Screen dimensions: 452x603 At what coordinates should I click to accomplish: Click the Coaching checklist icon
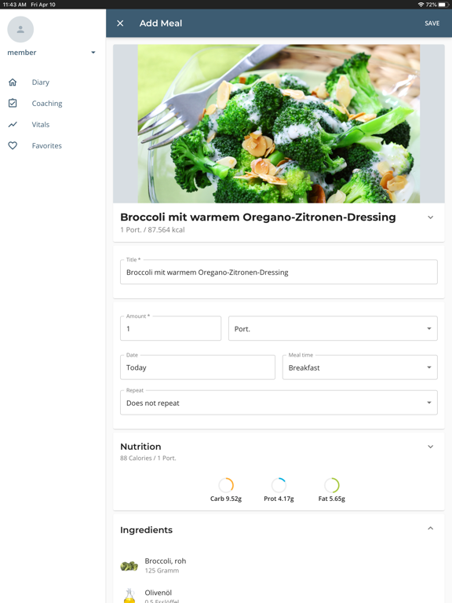[13, 103]
